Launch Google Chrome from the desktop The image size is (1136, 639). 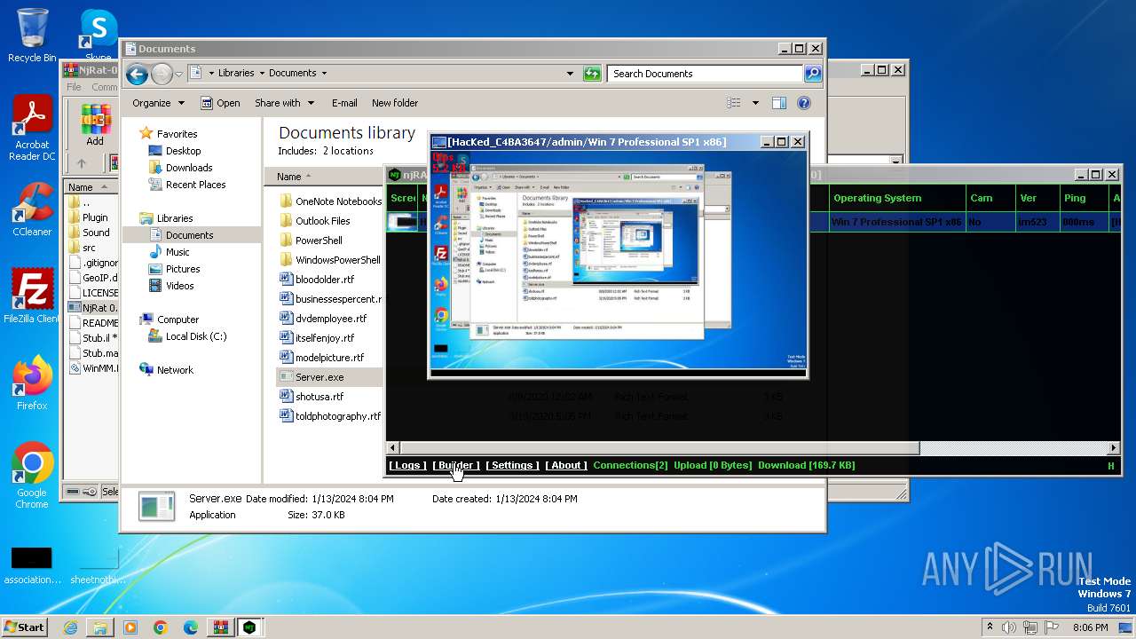click(x=32, y=476)
